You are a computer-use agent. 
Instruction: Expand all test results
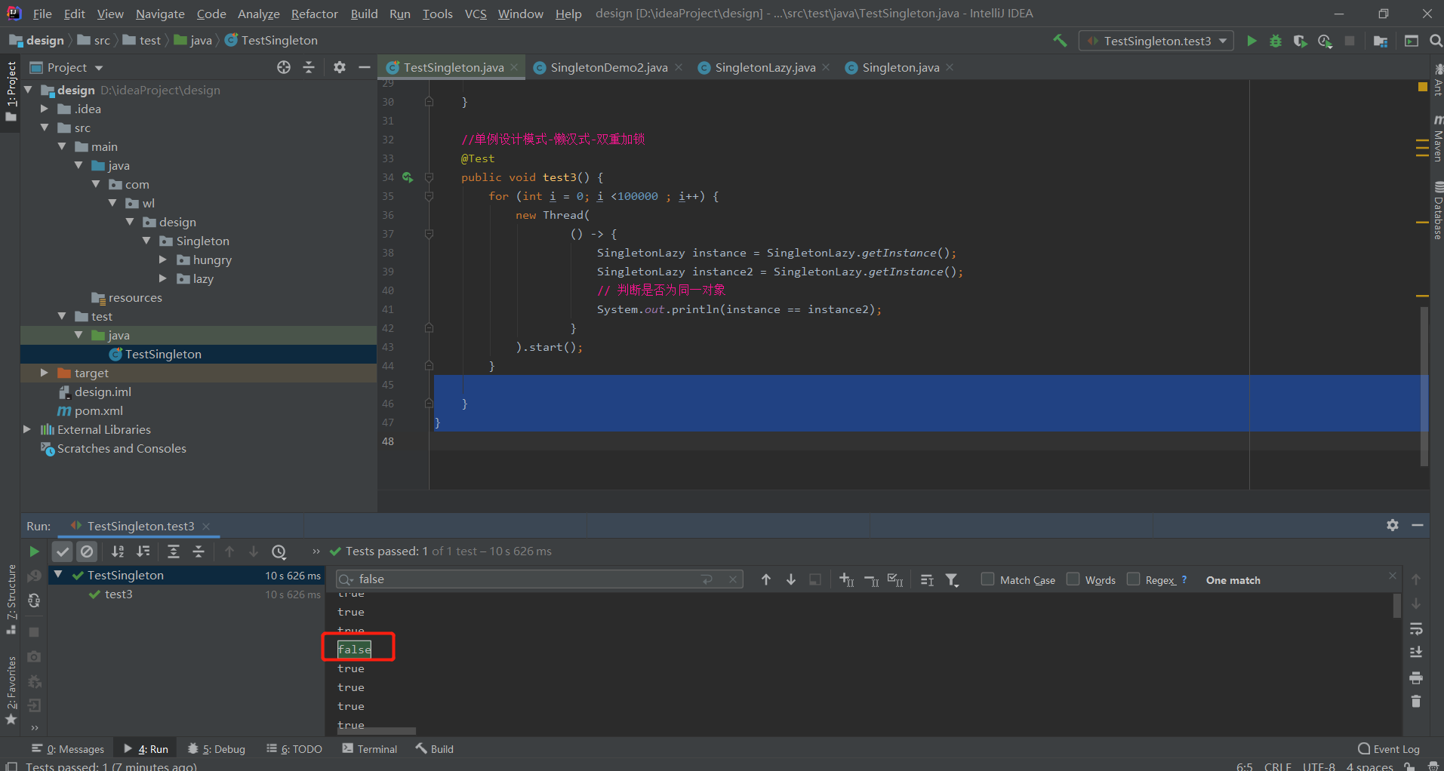(x=174, y=551)
